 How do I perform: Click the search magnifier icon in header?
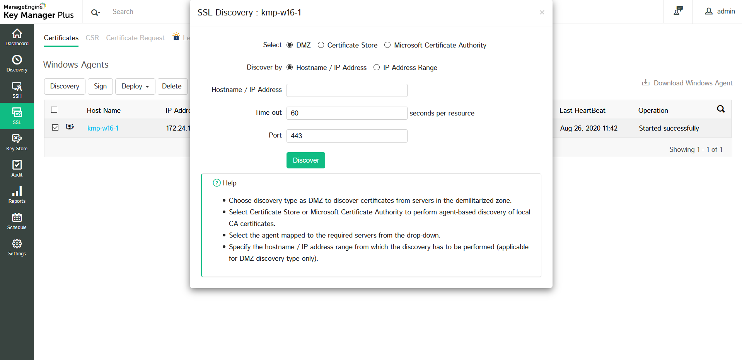95,12
